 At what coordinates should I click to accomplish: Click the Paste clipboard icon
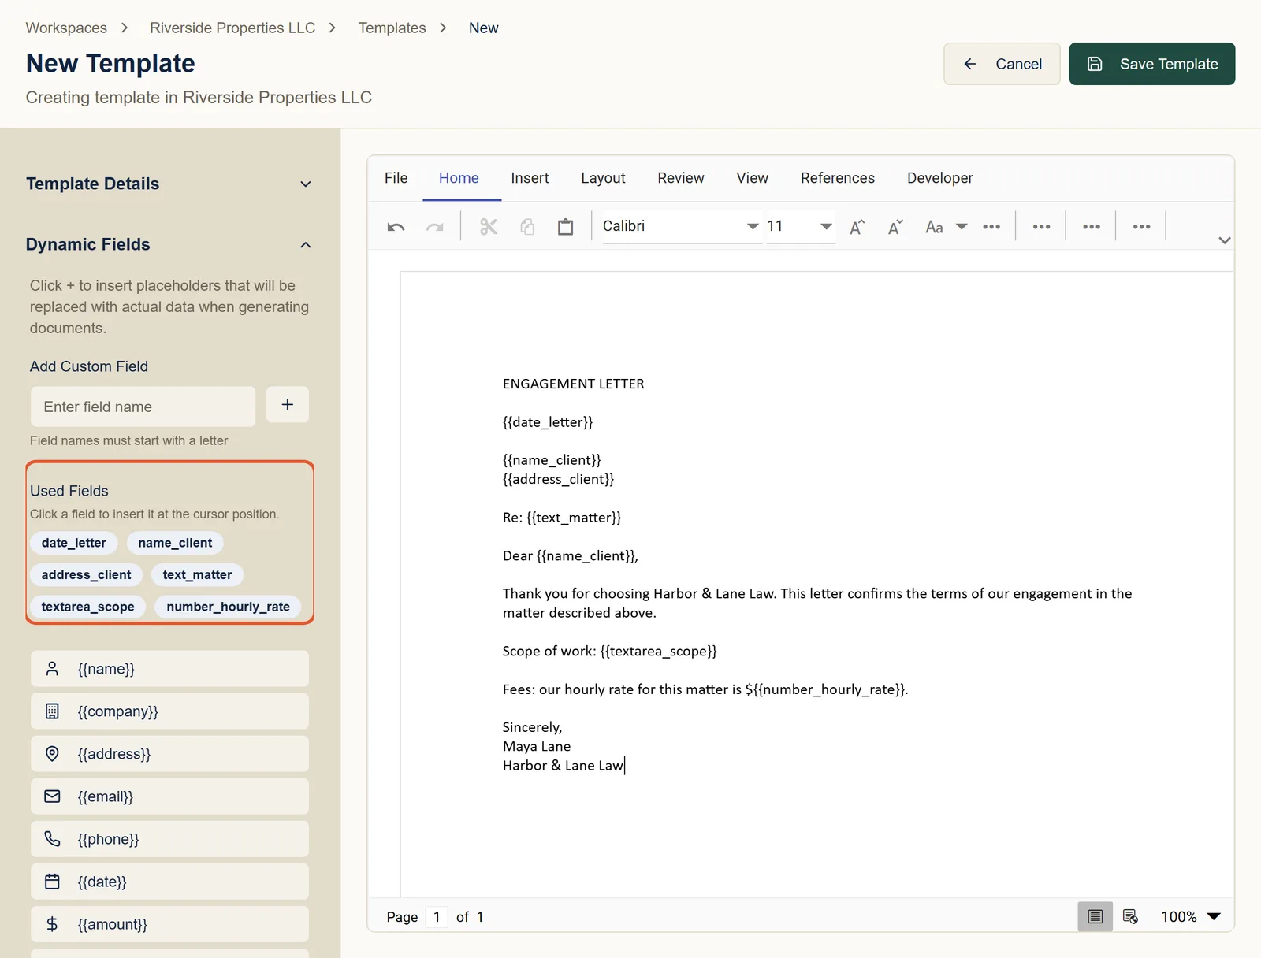click(566, 227)
